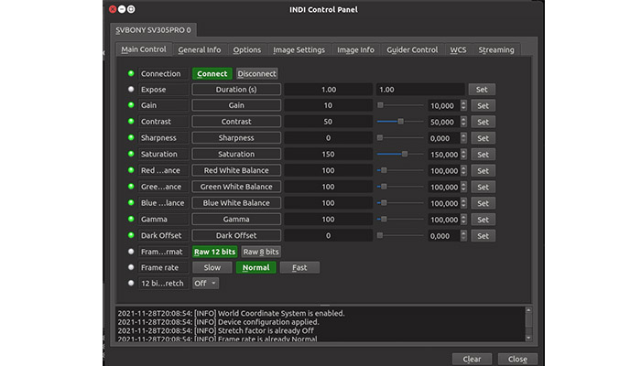Choose the Slow frame rate option

(211, 268)
